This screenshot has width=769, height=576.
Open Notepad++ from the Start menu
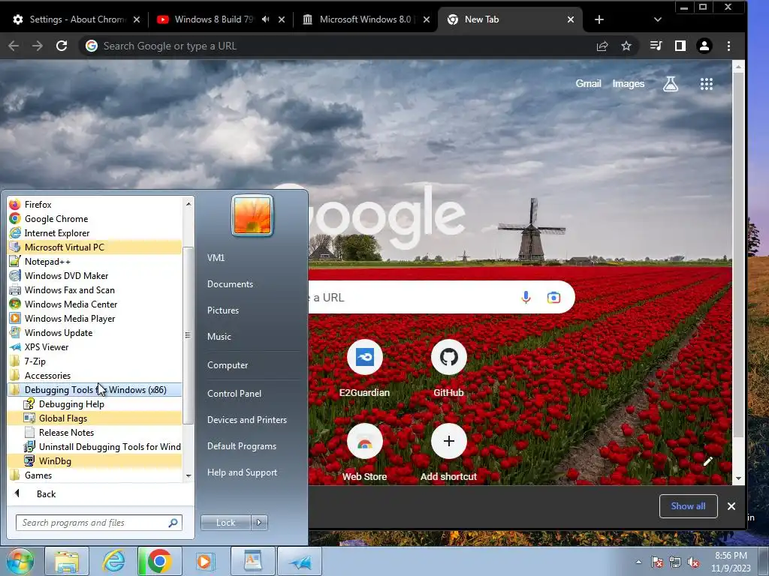[x=95, y=261]
